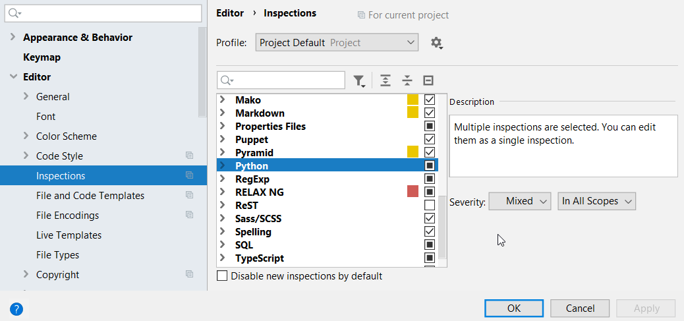The image size is (684, 321).
Task: Click the red severity swatch for RELAX NG
Action: tap(413, 192)
